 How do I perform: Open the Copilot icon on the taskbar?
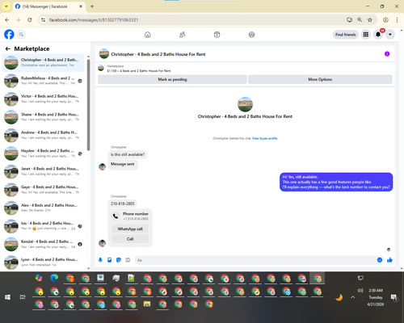(39, 278)
